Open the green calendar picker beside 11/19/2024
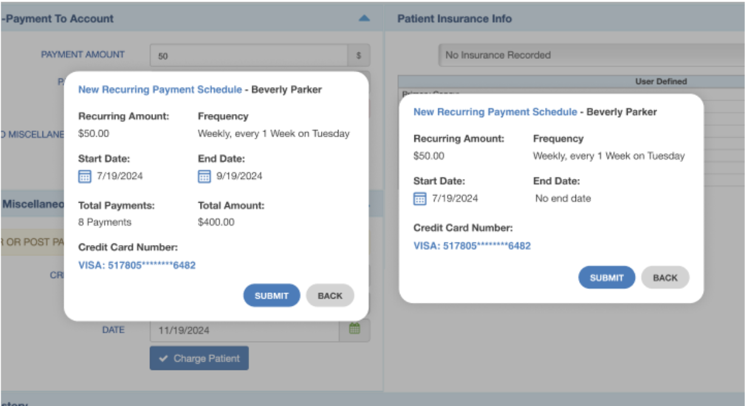This screenshot has width=745, height=406. [355, 329]
